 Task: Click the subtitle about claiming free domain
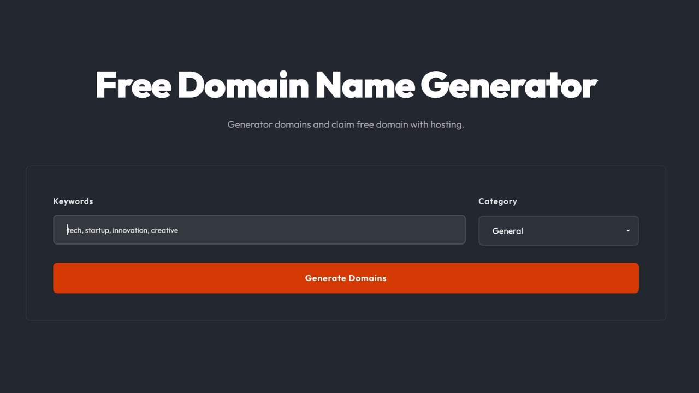[x=346, y=124]
